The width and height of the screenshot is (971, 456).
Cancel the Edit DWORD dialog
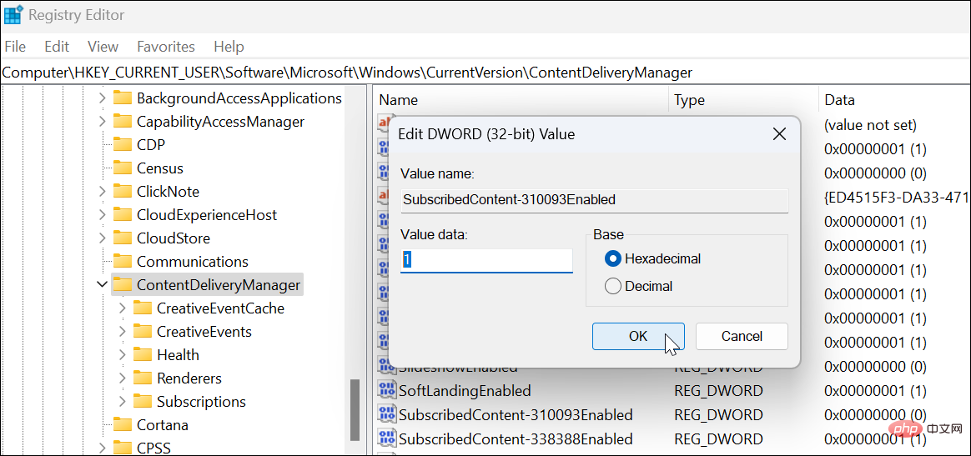pyautogui.click(x=742, y=336)
